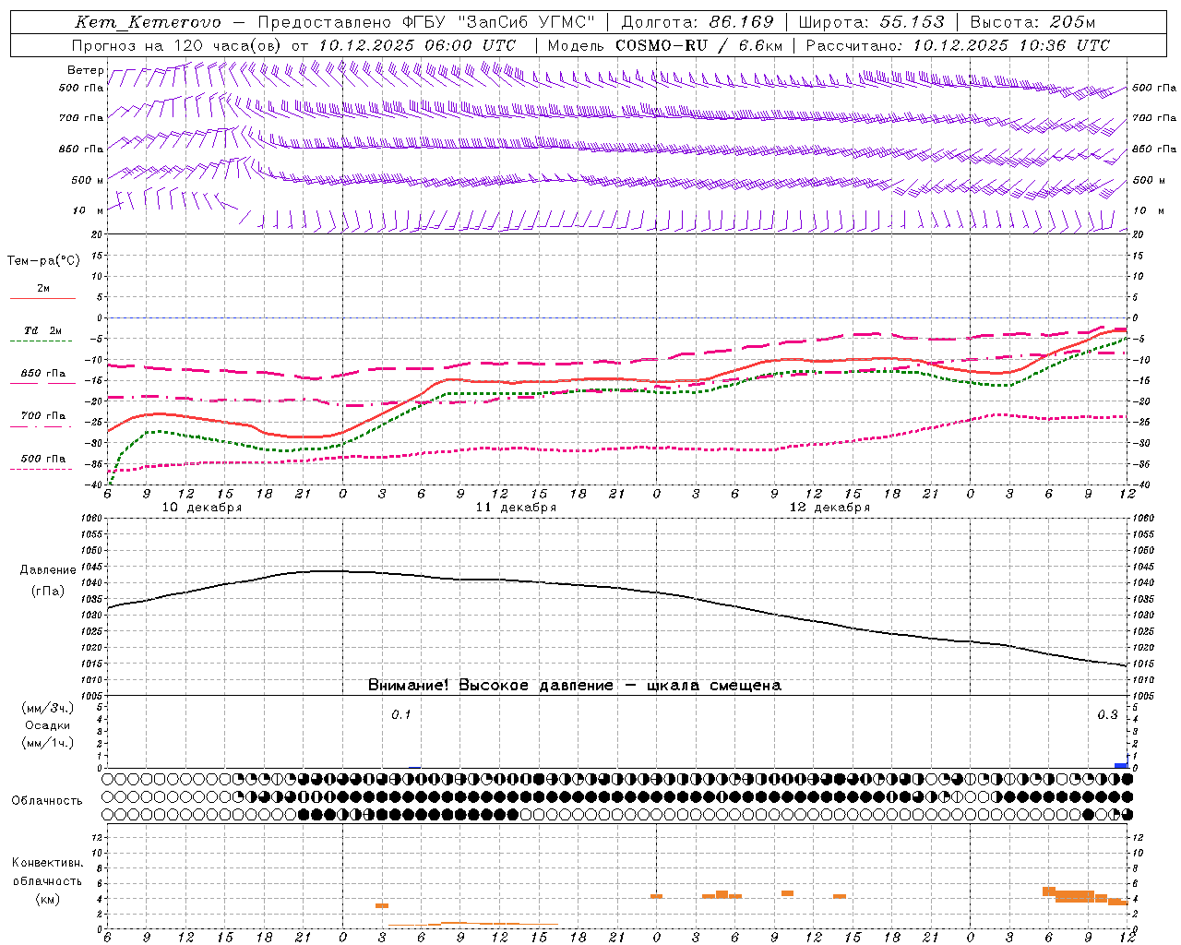
Task: Click the (мм/3ч.) precipitation unit label
Action: pos(48,708)
